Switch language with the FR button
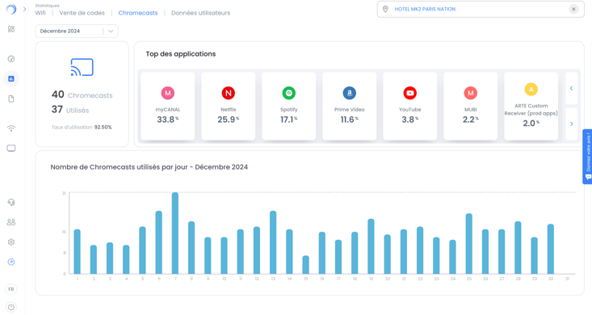The width and height of the screenshot is (592, 315). point(11,289)
